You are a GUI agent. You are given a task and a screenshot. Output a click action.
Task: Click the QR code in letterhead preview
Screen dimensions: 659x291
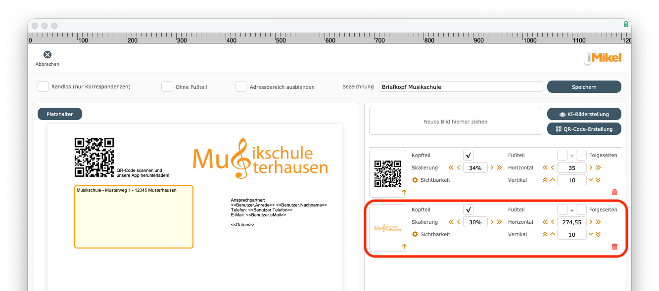(x=94, y=157)
